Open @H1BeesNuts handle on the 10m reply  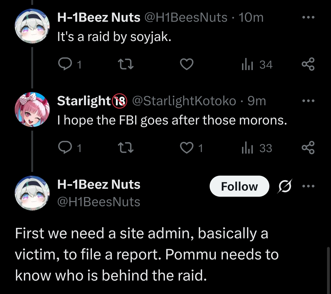tap(185, 17)
